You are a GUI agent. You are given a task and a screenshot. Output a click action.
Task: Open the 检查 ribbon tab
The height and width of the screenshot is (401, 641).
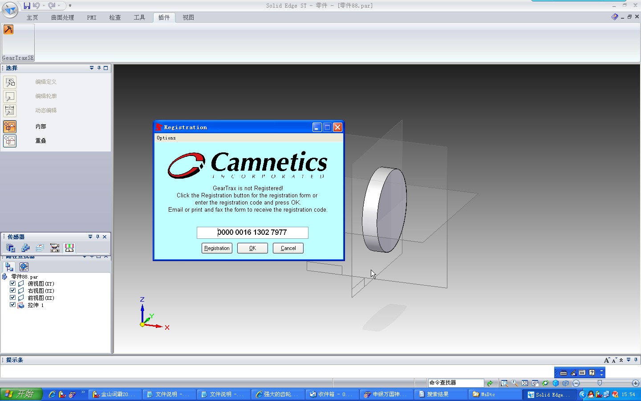tap(115, 17)
